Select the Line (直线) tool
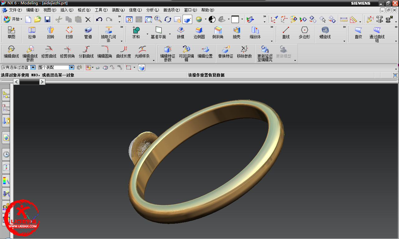This screenshot has width=399, height=239. [x=286, y=33]
